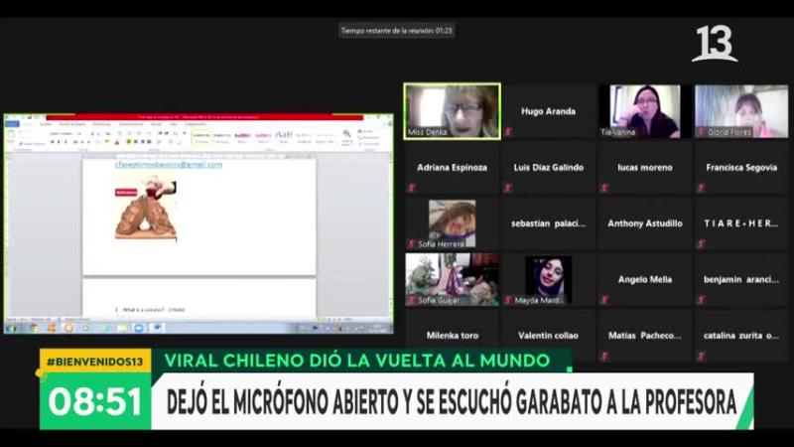Select the Mayda video thumbnail

(x=549, y=279)
